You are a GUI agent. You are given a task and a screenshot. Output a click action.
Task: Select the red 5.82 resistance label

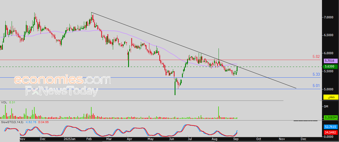click(316, 57)
